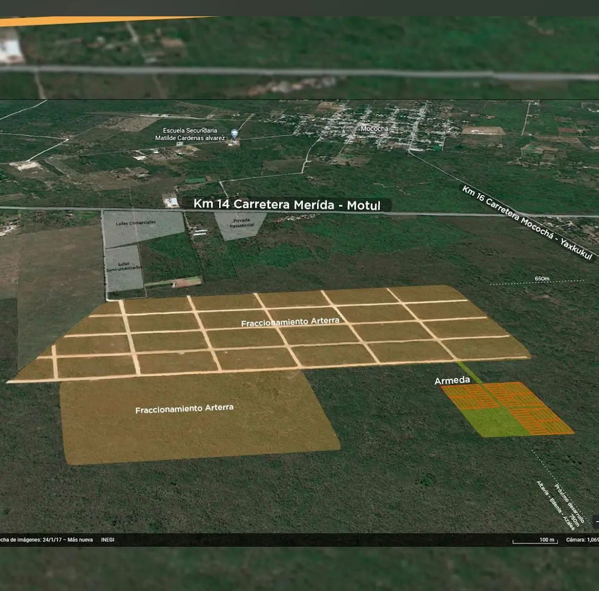Select the Lotes Semi-urbanizados gray plot
Screen dimensions: 599x591
124,268
